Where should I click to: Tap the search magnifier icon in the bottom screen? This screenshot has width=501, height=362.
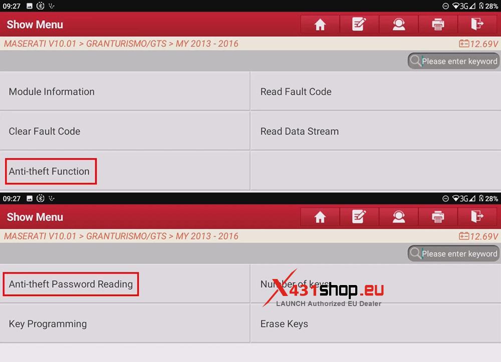point(415,253)
